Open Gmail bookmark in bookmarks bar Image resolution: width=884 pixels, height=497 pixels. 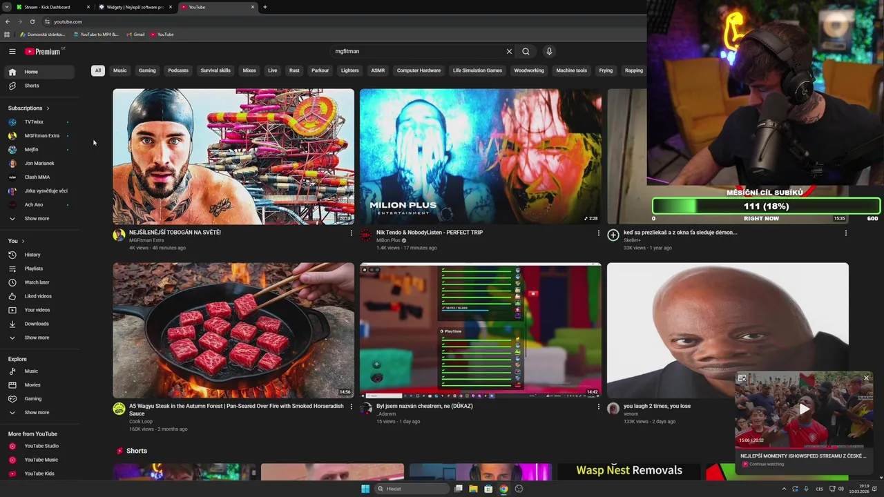click(135, 35)
